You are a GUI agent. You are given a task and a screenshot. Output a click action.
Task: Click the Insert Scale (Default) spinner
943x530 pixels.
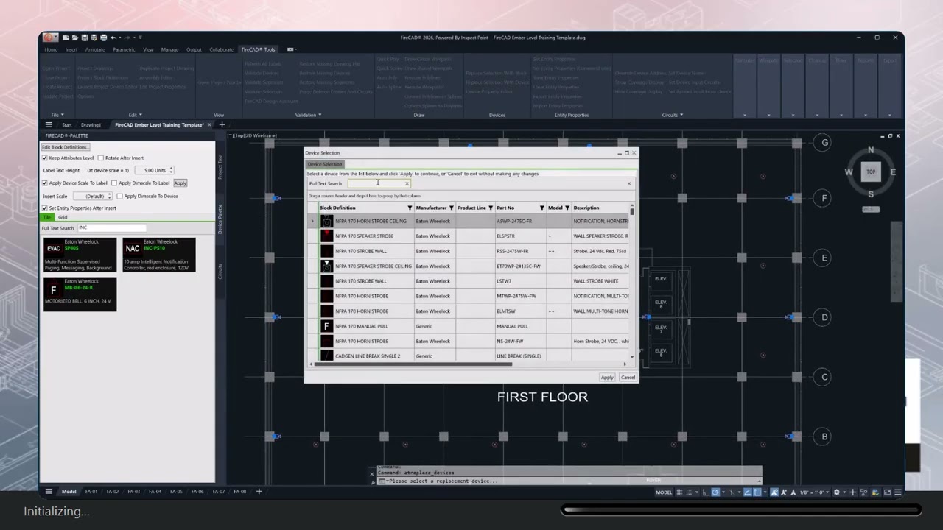tap(94, 196)
